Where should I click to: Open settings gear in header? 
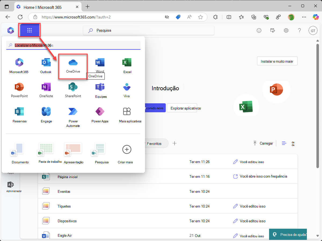pos(286,31)
